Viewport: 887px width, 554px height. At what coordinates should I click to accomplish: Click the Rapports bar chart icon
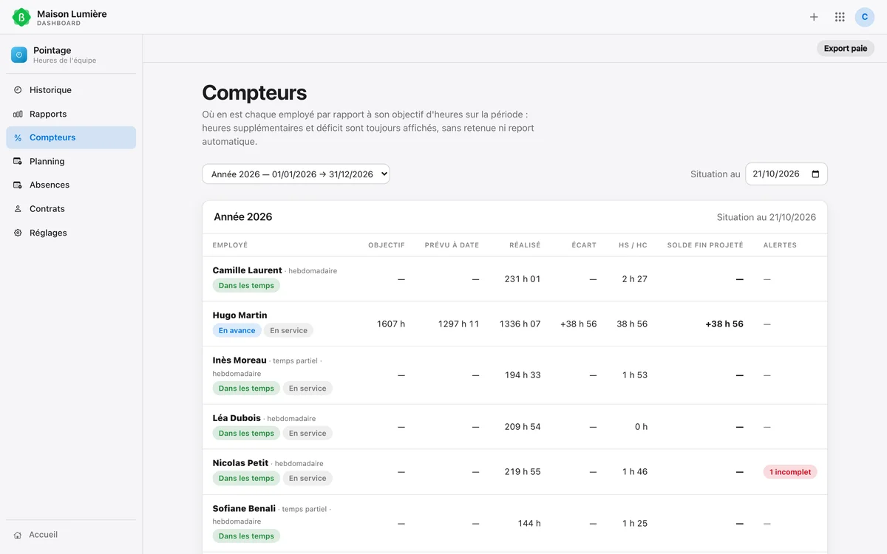(x=18, y=114)
